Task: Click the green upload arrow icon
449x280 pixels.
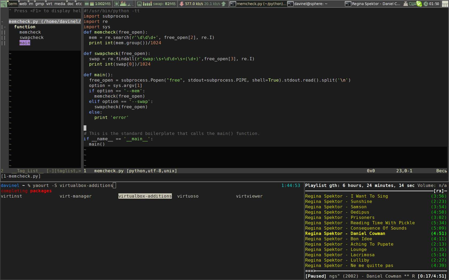Action: (224, 4)
